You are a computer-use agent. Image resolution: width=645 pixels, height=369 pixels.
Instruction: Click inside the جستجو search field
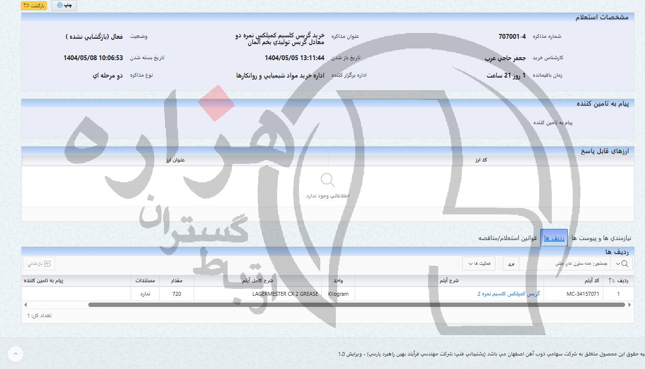tap(582, 263)
